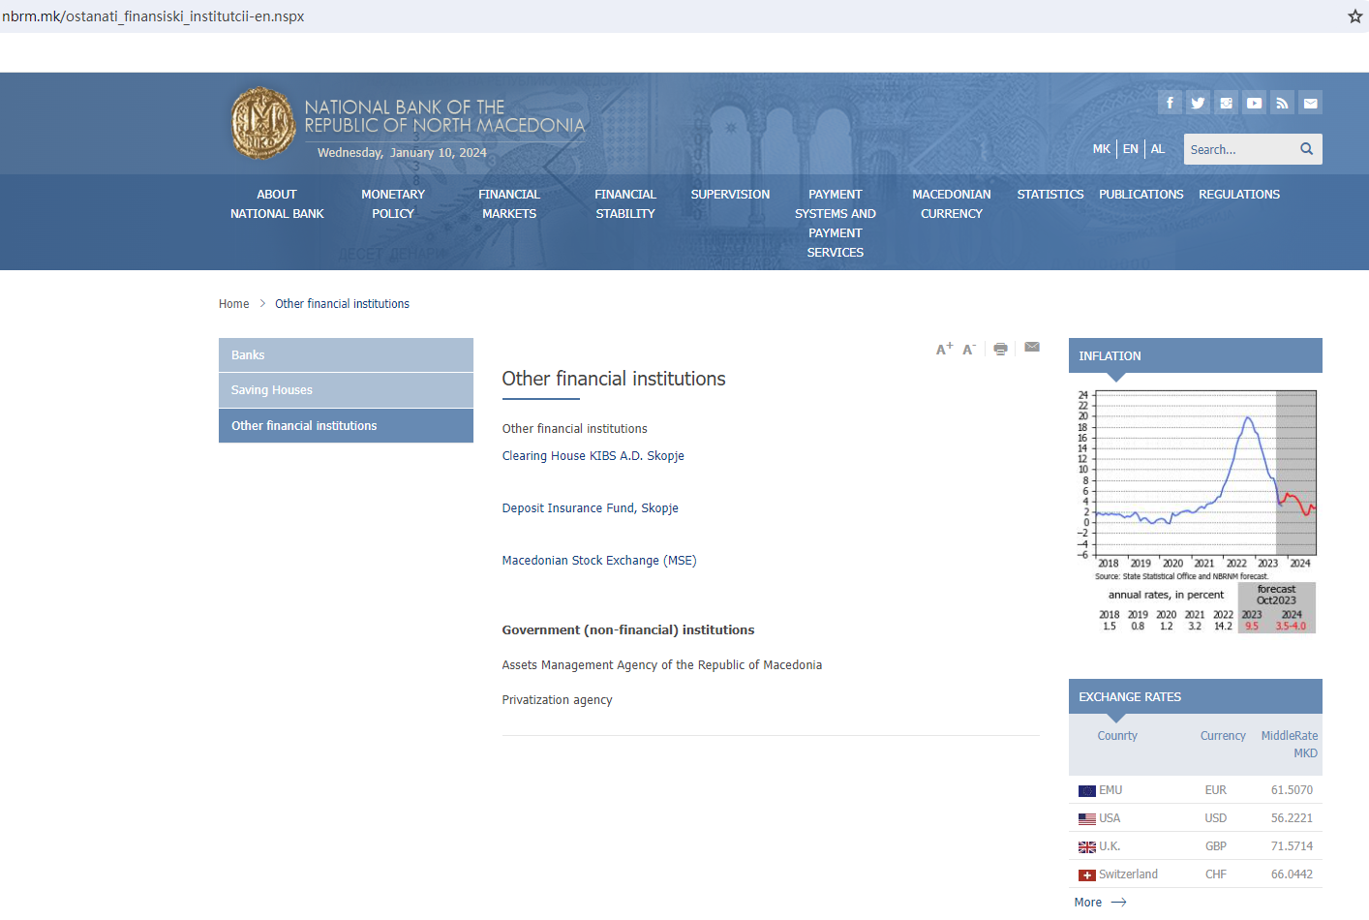Click the Twitter bird icon
1369x920 pixels.
(x=1198, y=103)
